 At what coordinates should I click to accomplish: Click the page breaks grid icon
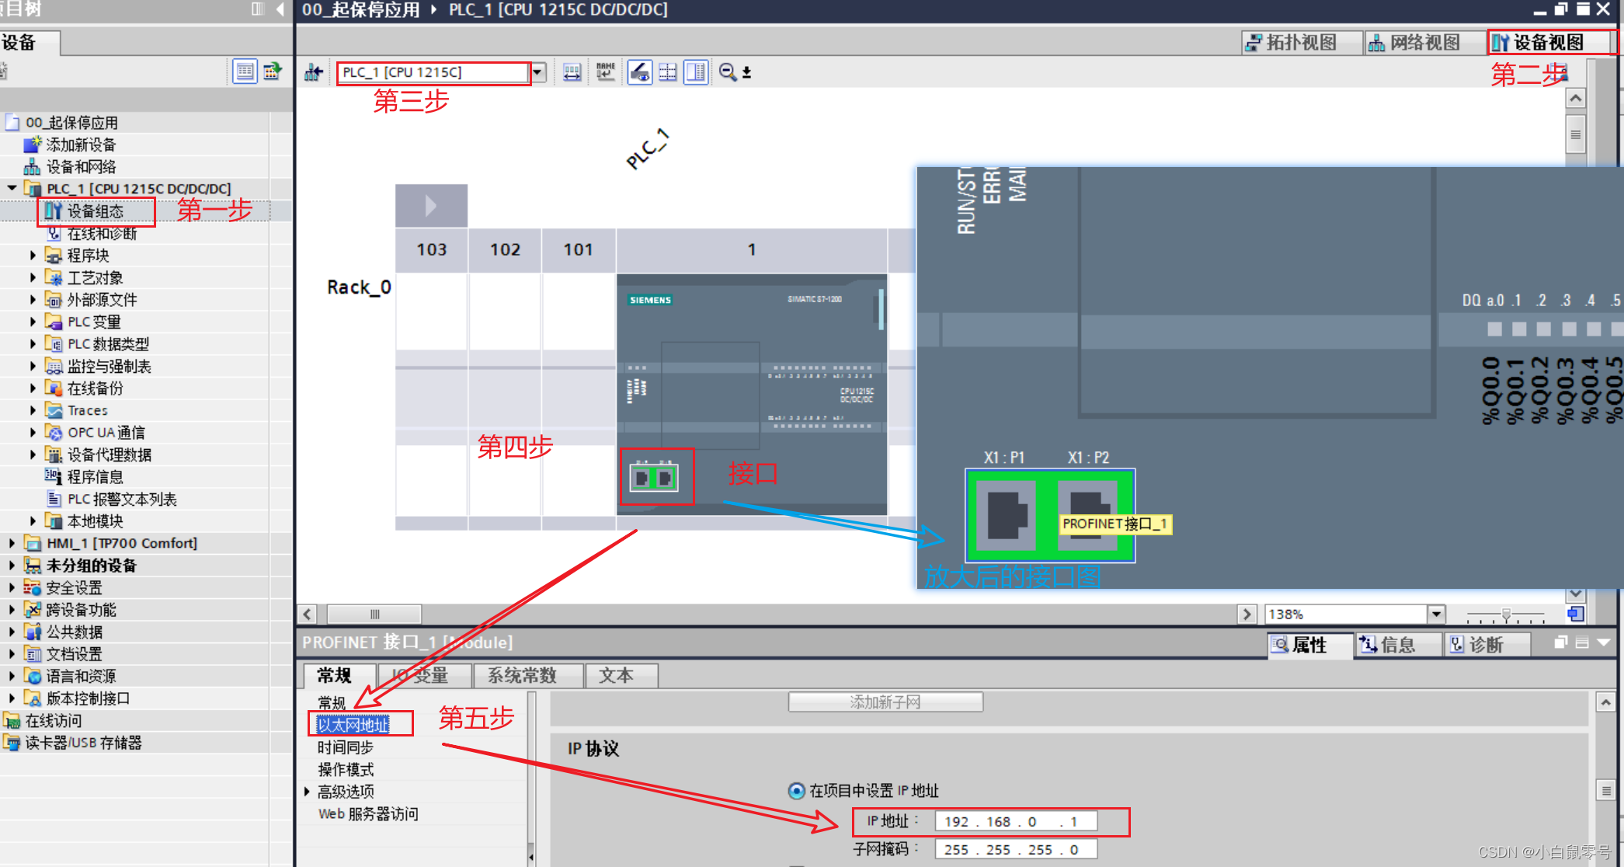[668, 72]
